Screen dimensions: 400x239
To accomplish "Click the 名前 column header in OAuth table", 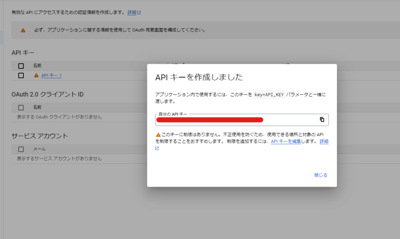I will pyautogui.click(x=37, y=107).
